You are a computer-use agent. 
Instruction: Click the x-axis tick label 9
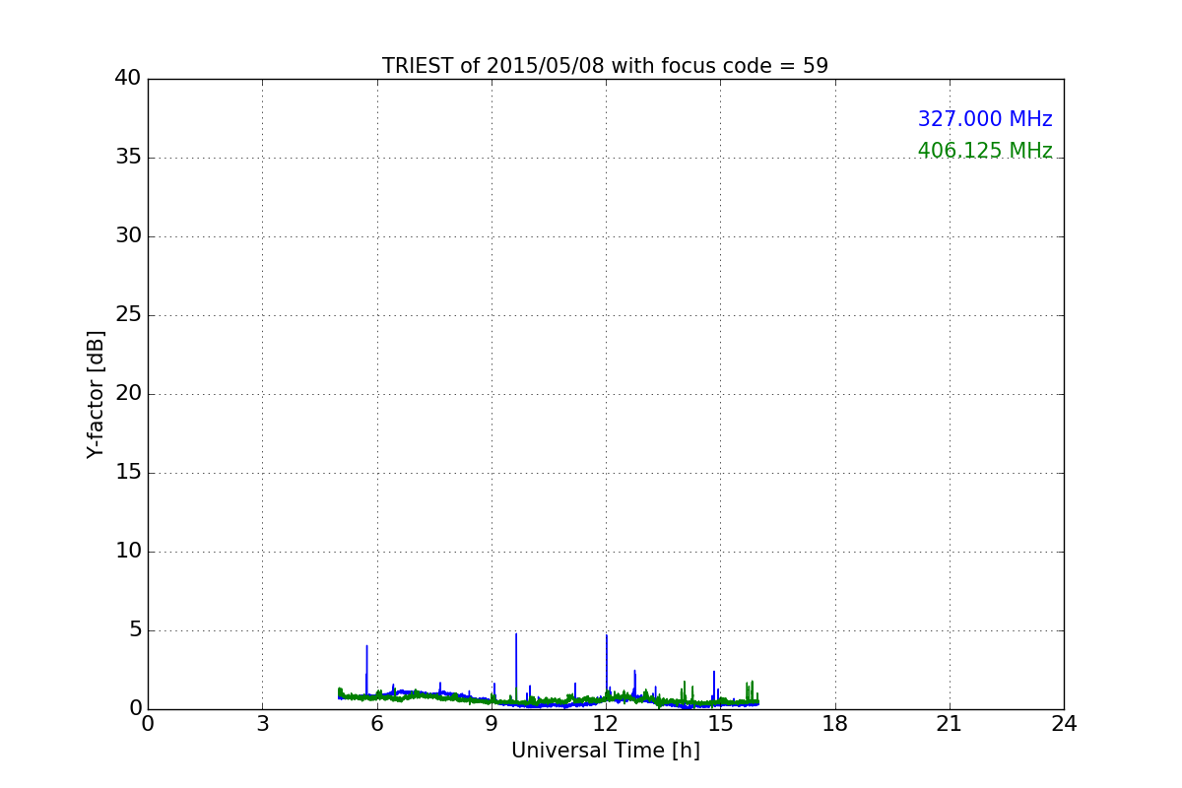coord(492,724)
